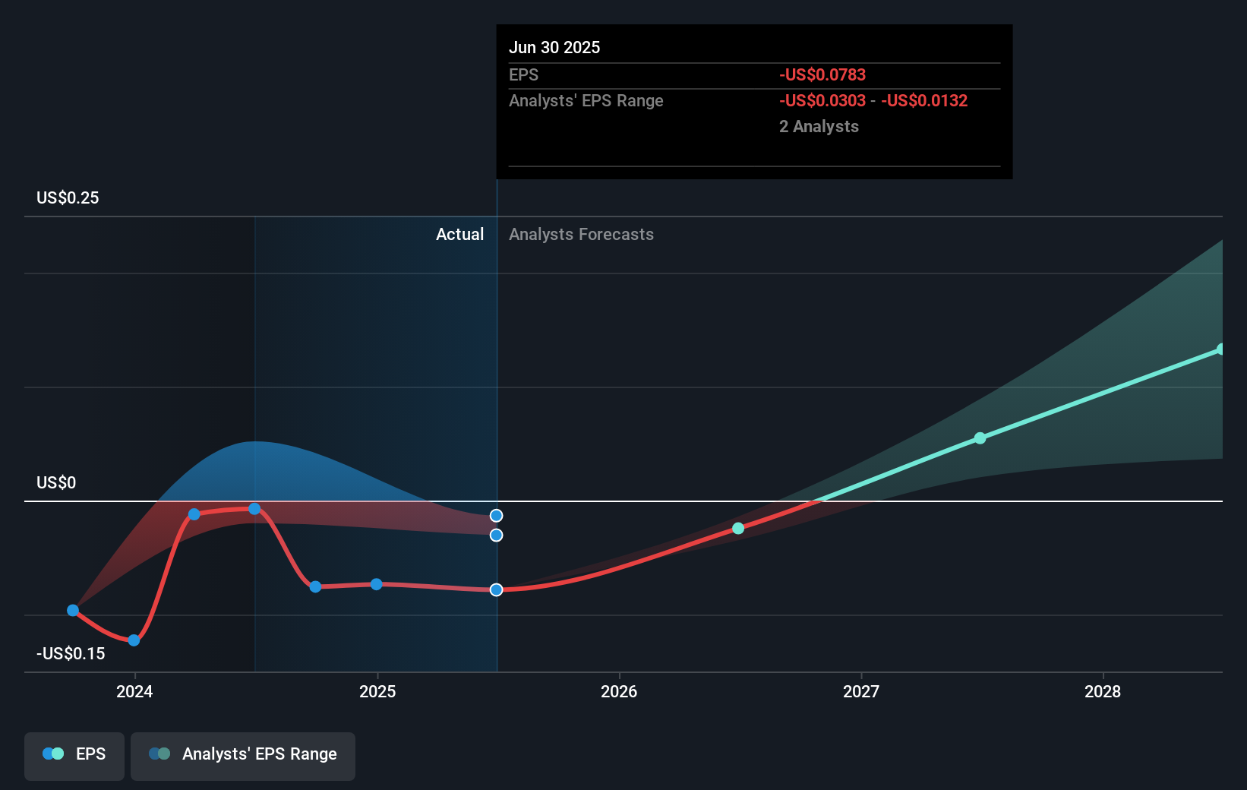Click the -US$0.15 y-axis label
The image size is (1247, 790).
click(x=71, y=653)
